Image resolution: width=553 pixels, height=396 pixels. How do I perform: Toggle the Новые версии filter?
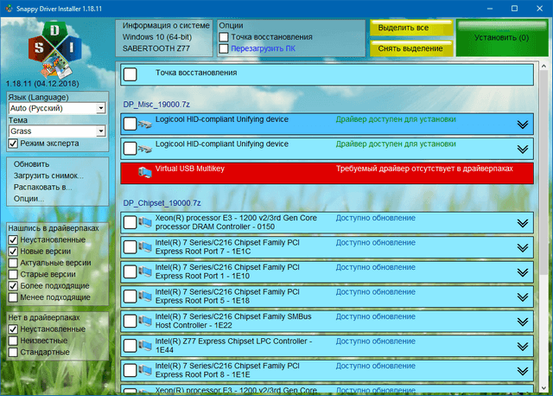click(x=13, y=252)
